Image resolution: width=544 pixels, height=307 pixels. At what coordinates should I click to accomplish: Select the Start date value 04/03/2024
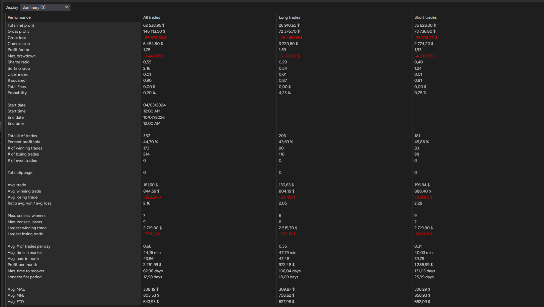click(155, 105)
